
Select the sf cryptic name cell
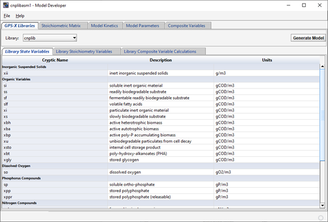55,98
